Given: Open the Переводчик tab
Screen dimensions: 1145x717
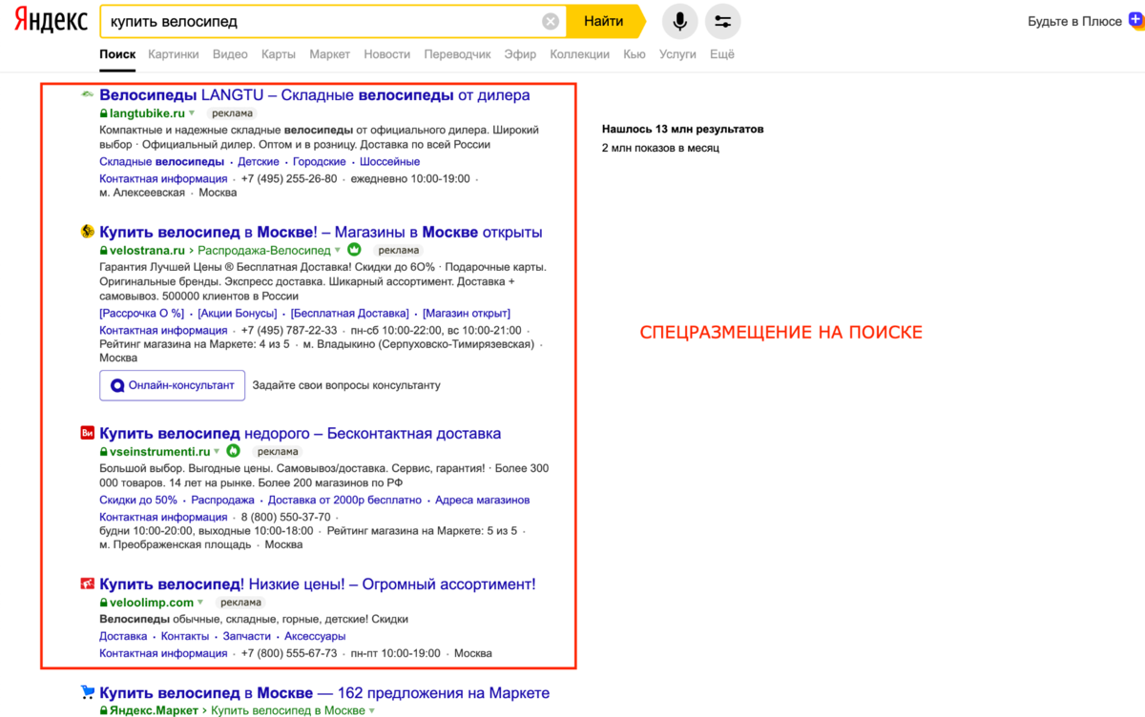Looking at the screenshot, I should (457, 54).
